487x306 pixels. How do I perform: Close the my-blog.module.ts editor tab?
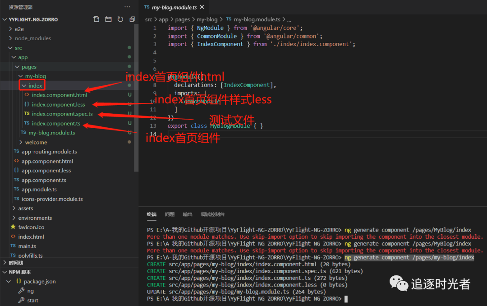click(x=202, y=7)
